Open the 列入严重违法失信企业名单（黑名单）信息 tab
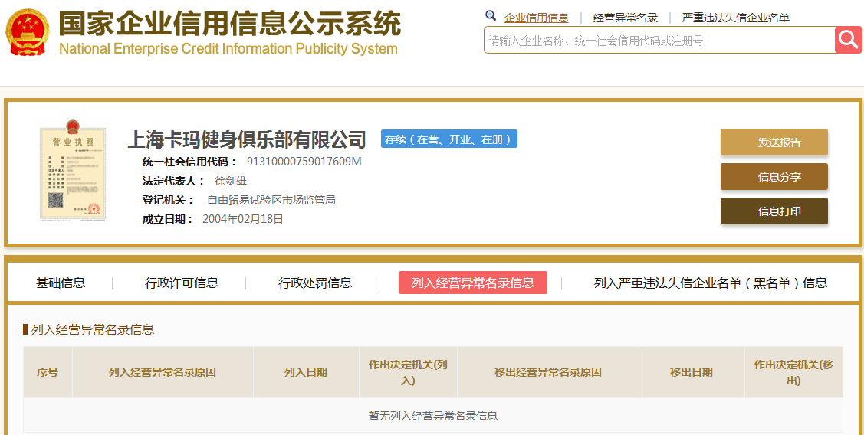The width and height of the screenshot is (864, 435). pyautogui.click(x=711, y=283)
